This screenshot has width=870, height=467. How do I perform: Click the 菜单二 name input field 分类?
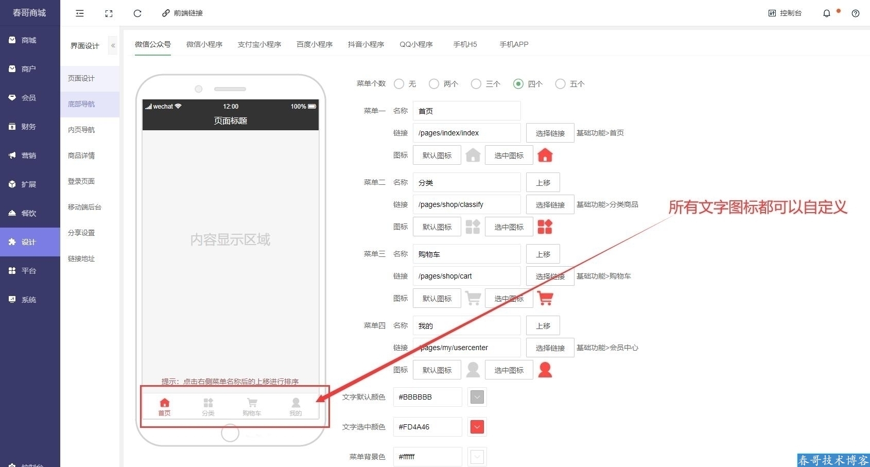tap(466, 183)
